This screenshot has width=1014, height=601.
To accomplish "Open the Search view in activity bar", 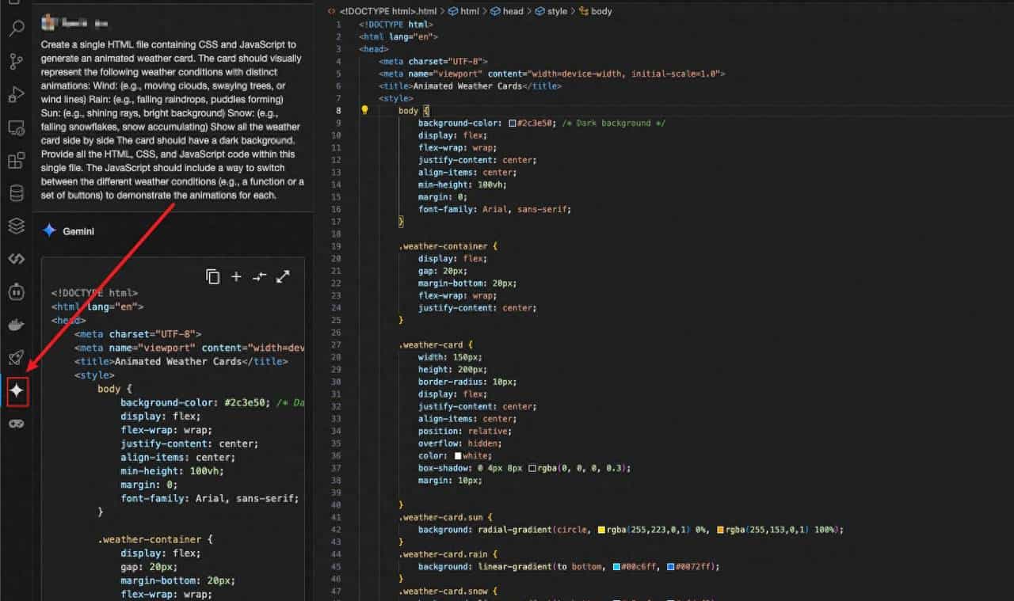I will (16, 30).
